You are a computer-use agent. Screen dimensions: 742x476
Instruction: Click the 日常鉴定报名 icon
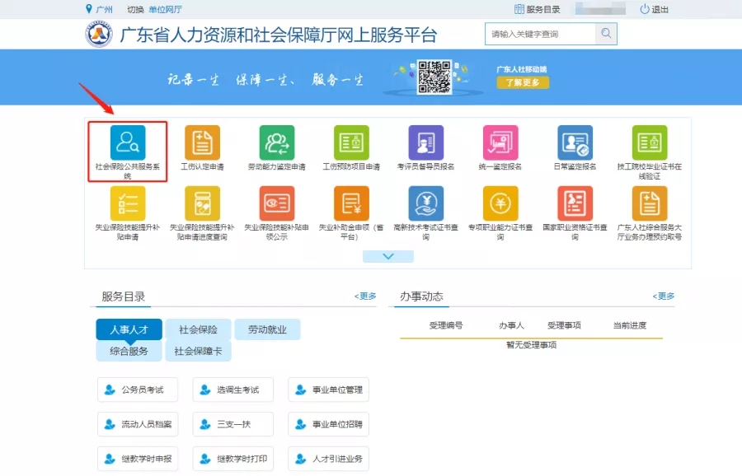pos(575,142)
